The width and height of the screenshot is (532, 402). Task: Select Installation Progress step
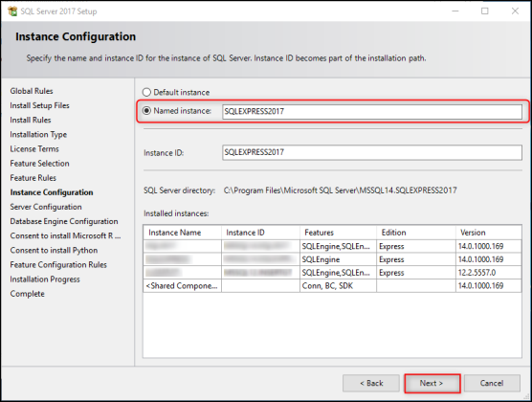click(x=45, y=279)
